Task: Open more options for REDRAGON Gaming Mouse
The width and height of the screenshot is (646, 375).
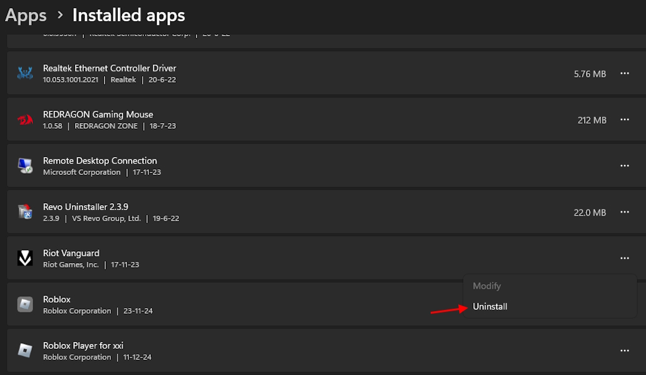Action: [x=624, y=119]
